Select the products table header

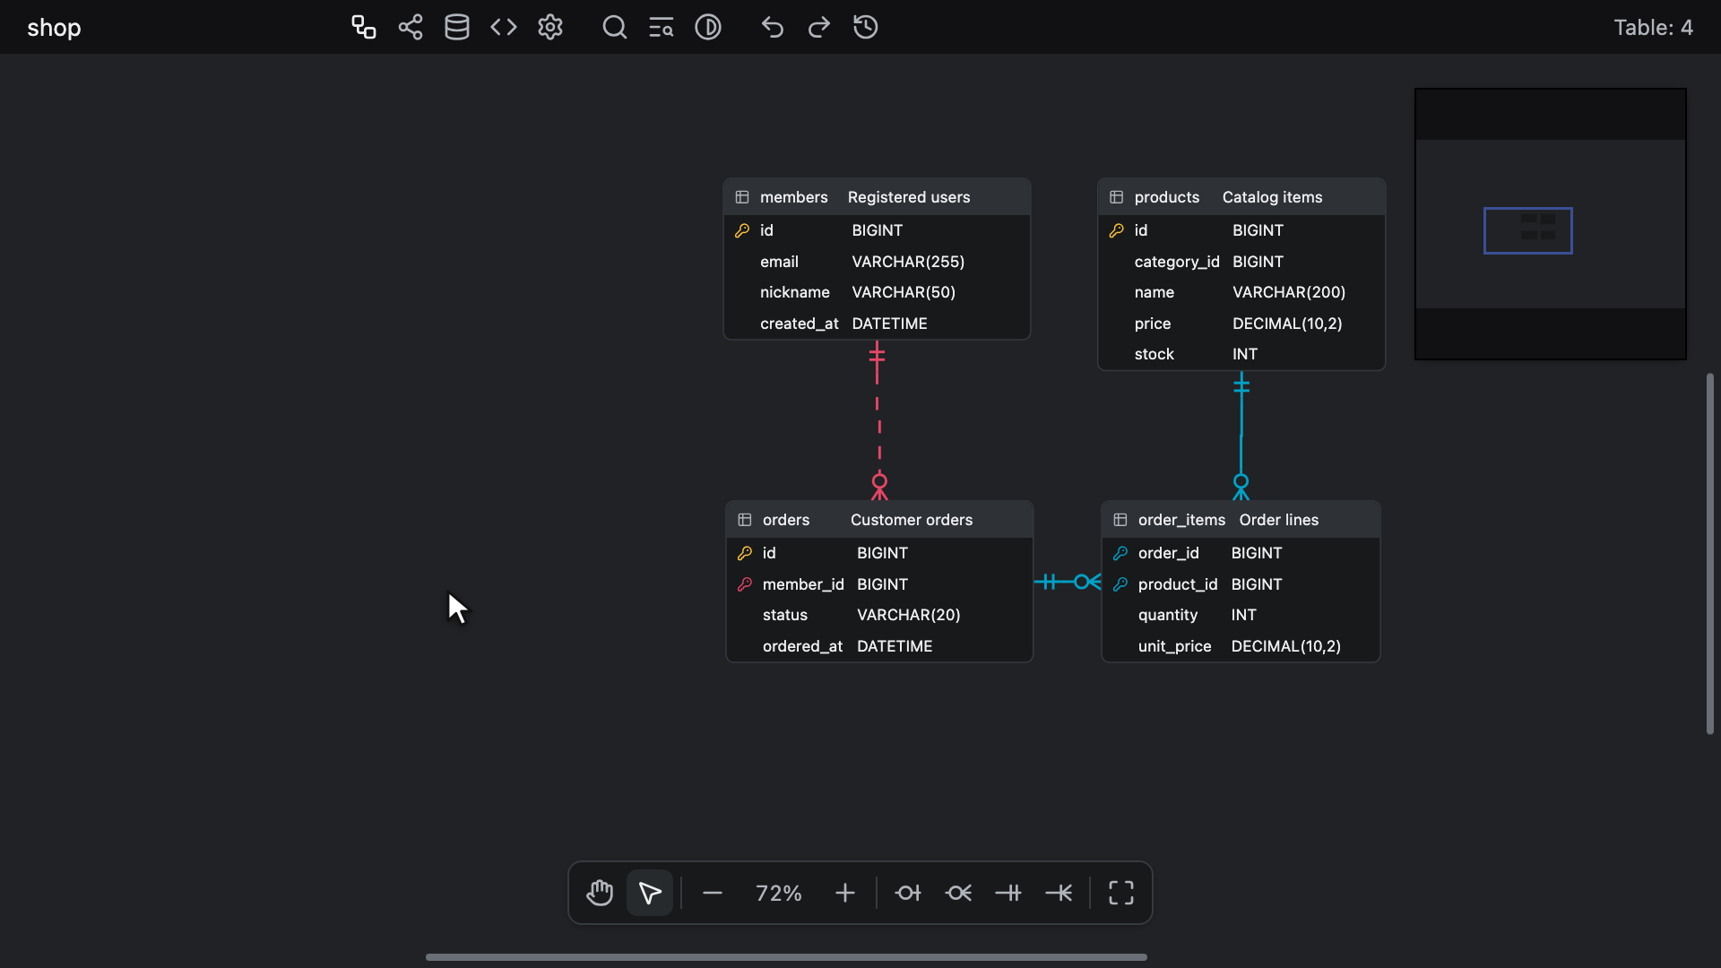[x=1241, y=197]
